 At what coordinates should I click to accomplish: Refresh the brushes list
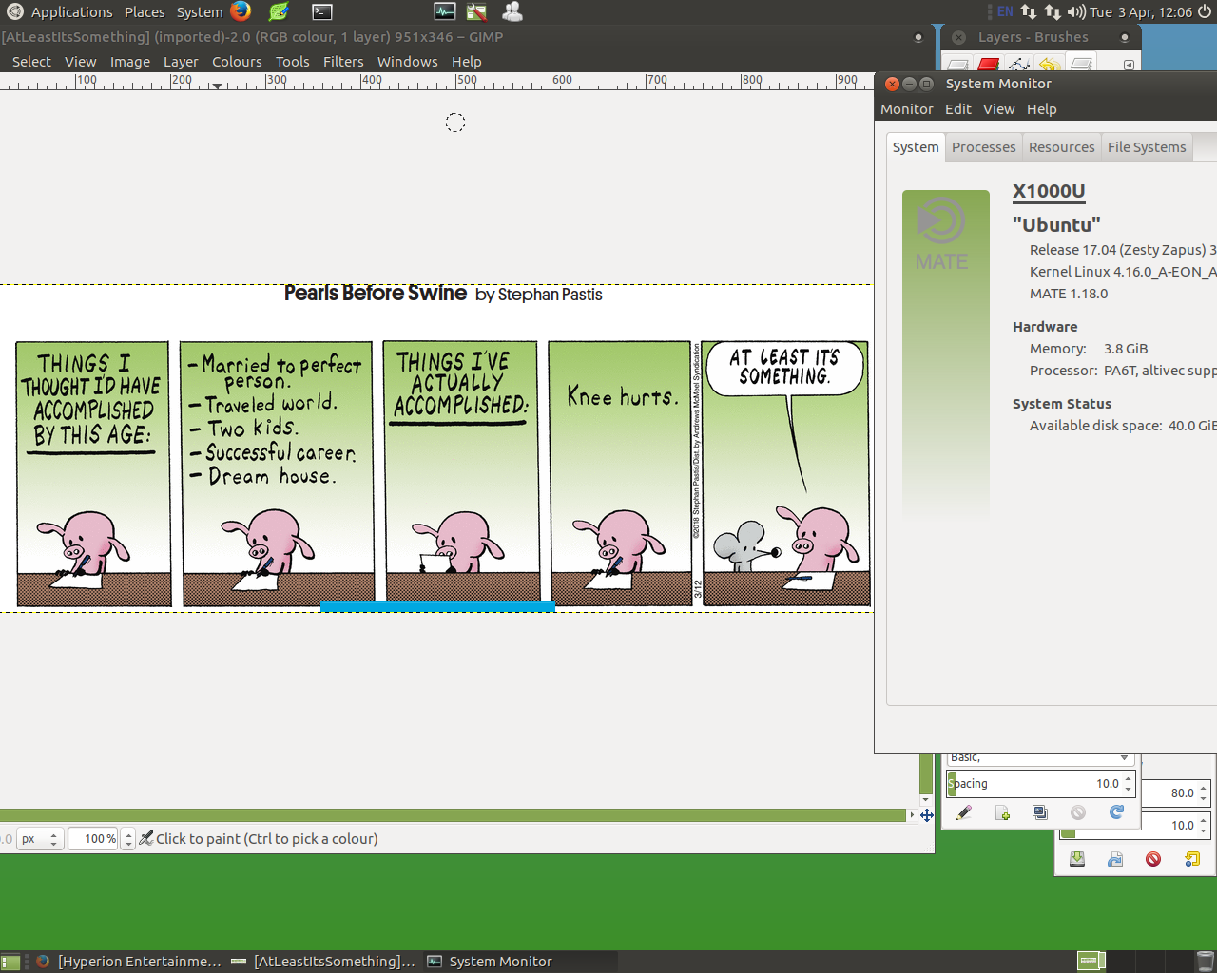[1116, 812]
